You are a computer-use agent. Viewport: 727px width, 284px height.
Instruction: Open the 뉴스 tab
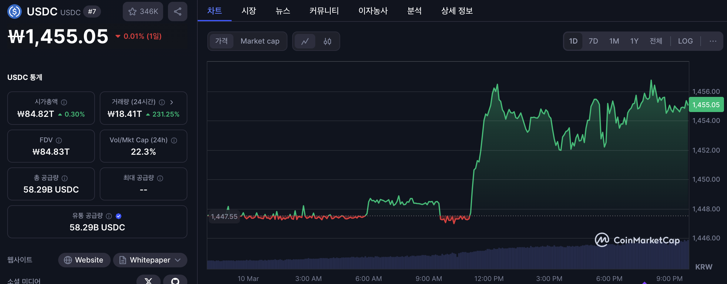283,11
